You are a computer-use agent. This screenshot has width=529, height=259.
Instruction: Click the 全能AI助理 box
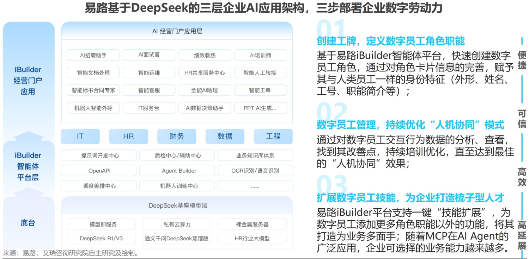coord(205,90)
